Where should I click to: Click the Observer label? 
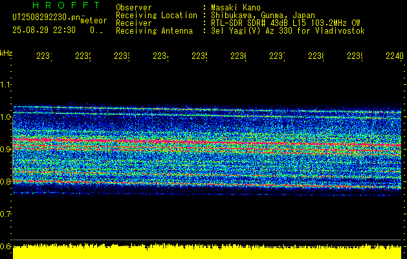pyautogui.click(x=134, y=8)
